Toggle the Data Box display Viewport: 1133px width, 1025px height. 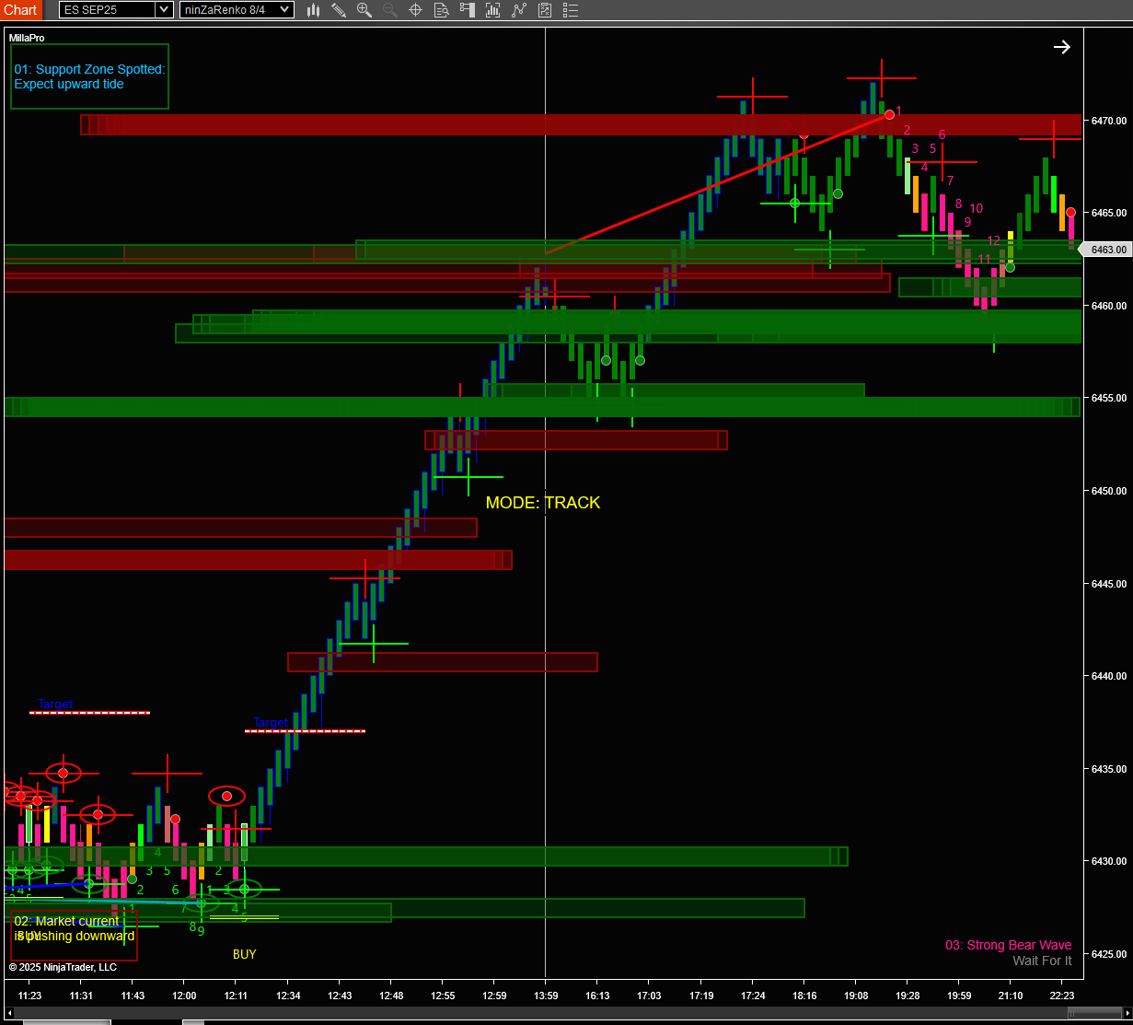[441, 10]
